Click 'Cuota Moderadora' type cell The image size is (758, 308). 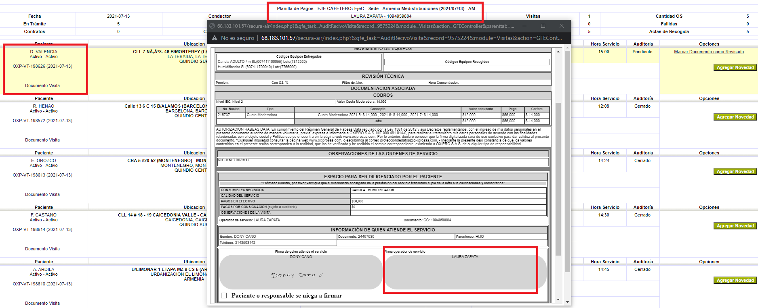click(270, 115)
